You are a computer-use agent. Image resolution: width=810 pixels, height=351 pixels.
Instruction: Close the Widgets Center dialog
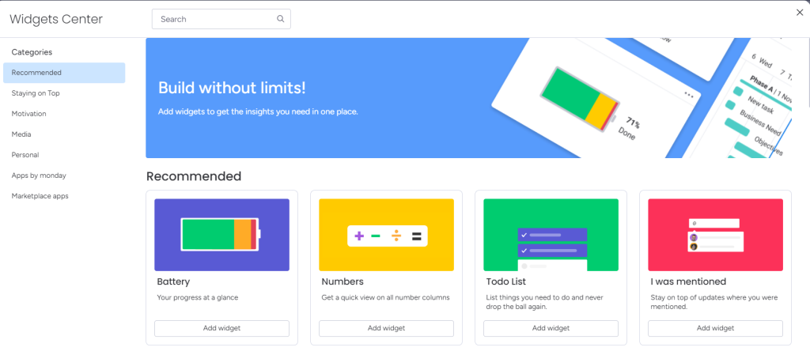click(x=799, y=12)
